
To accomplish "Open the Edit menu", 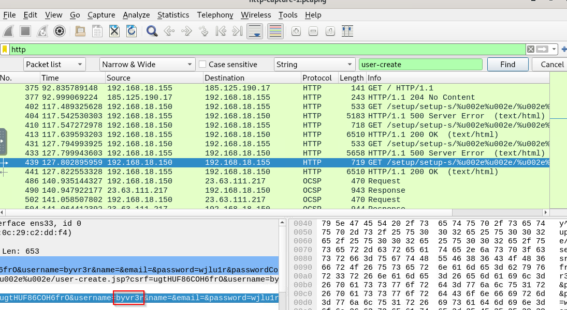I will (31, 15).
